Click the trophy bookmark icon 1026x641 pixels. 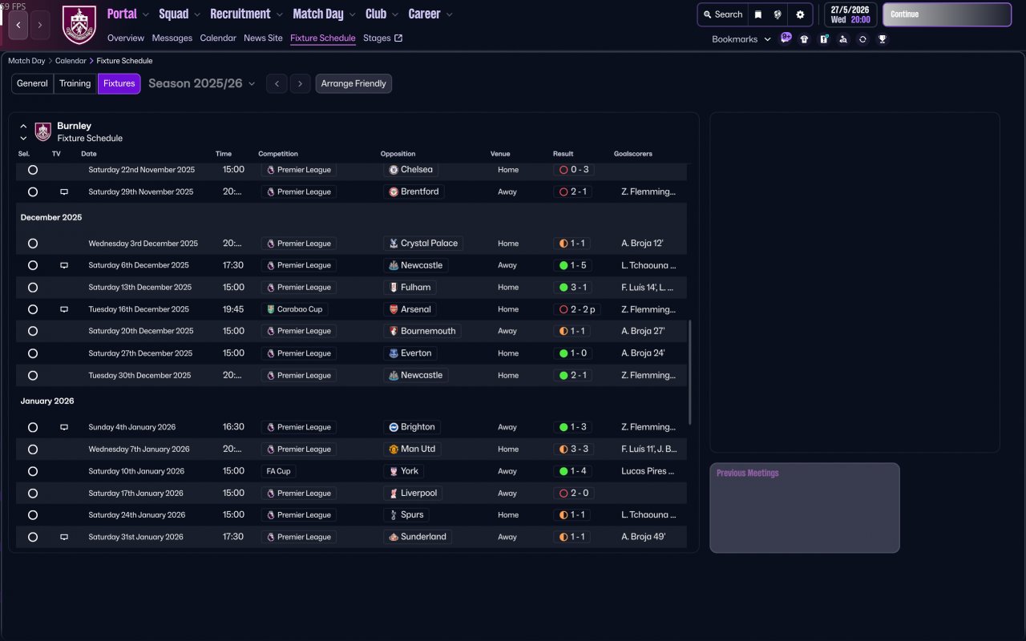[x=883, y=39]
